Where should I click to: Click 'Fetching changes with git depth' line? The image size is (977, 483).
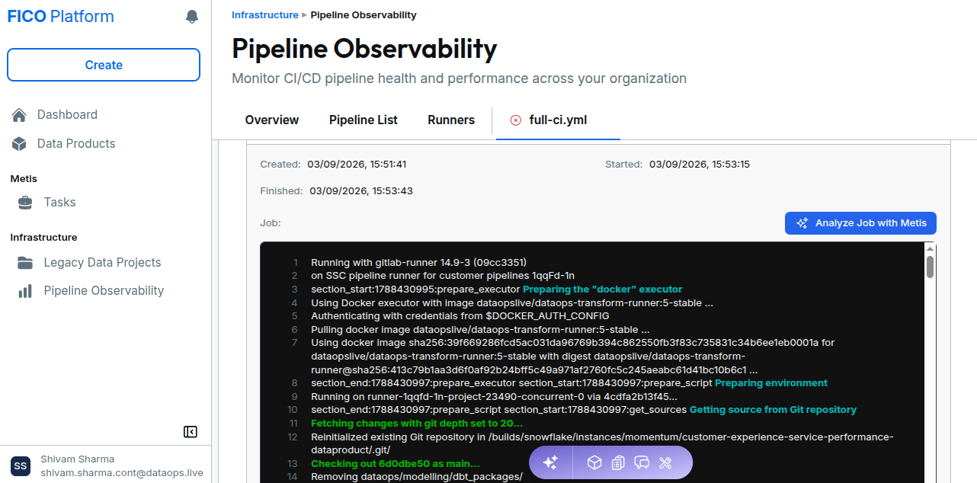(x=417, y=424)
